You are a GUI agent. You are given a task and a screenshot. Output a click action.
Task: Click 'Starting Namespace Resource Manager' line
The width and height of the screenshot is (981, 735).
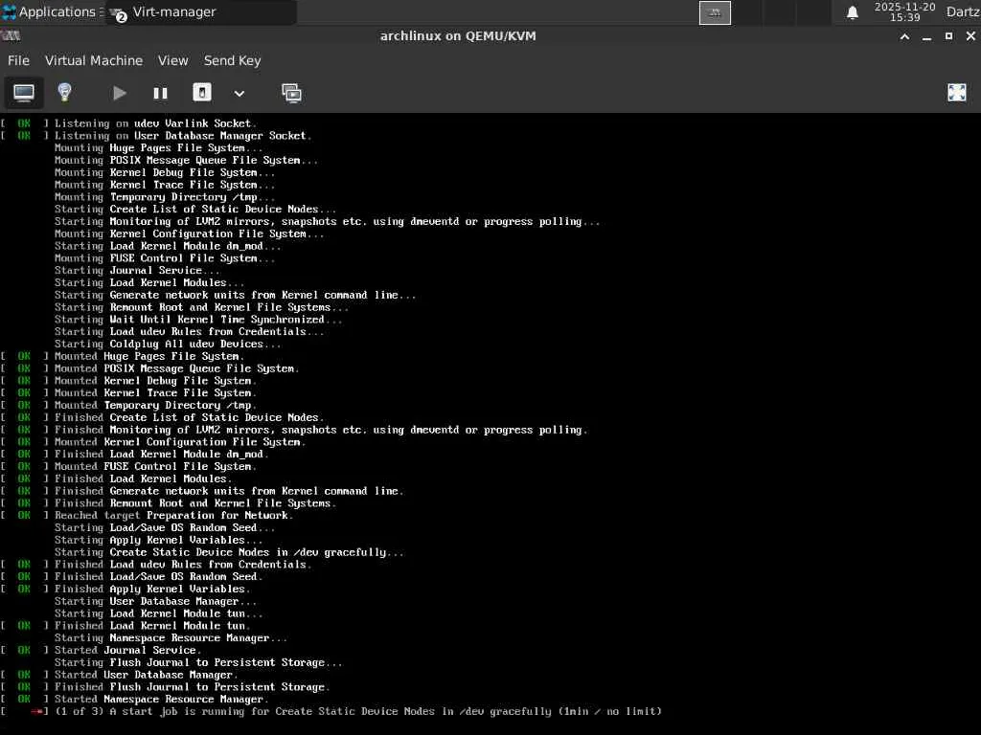pyautogui.click(x=171, y=638)
